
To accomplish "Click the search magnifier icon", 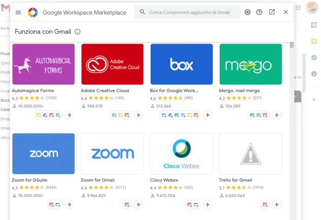I will pyautogui.click(x=142, y=12).
